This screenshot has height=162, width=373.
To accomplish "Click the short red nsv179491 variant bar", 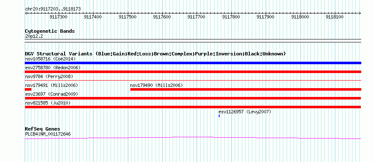I will (x=28, y=89).
